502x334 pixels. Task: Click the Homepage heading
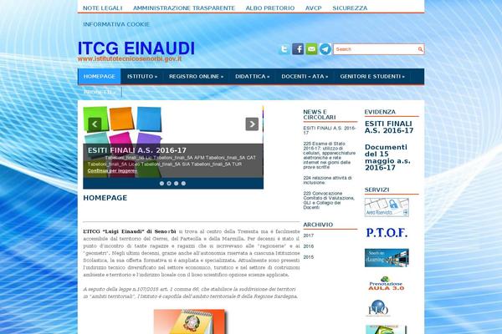[105, 198]
